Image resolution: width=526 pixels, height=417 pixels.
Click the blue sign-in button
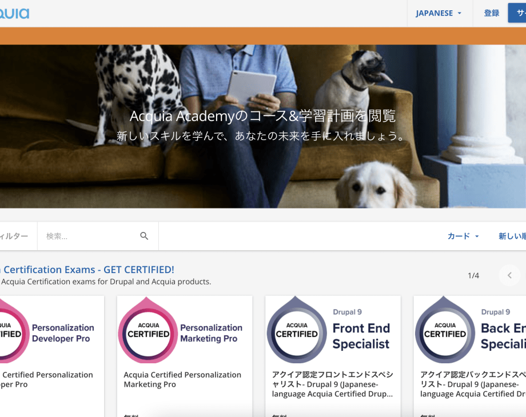click(x=517, y=13)
